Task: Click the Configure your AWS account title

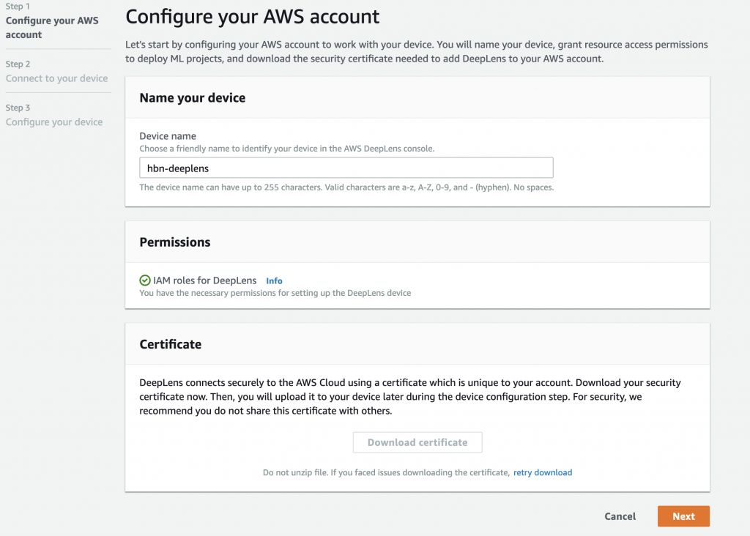Action: coord(252,18)
